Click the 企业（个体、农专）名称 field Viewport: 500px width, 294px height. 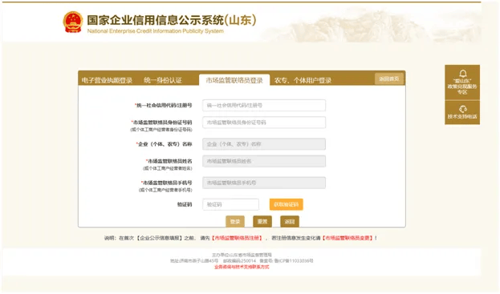(264, 144)
